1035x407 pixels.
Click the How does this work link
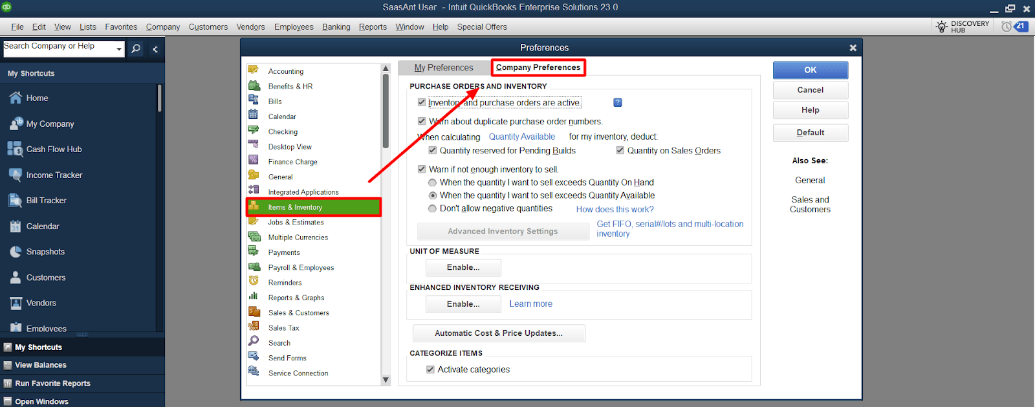click(x=615, y=209)
